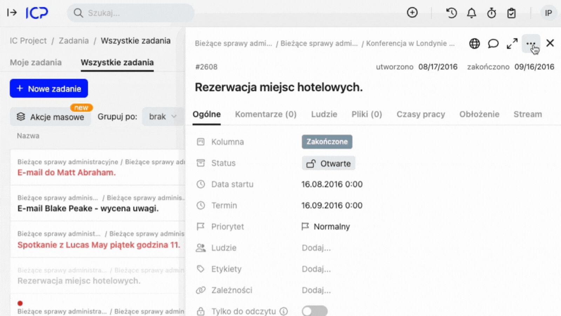Open recent history via the clock icon
The width and height of the screenshot is (561, 316).
pyautogui.click(x=451, y=13)
